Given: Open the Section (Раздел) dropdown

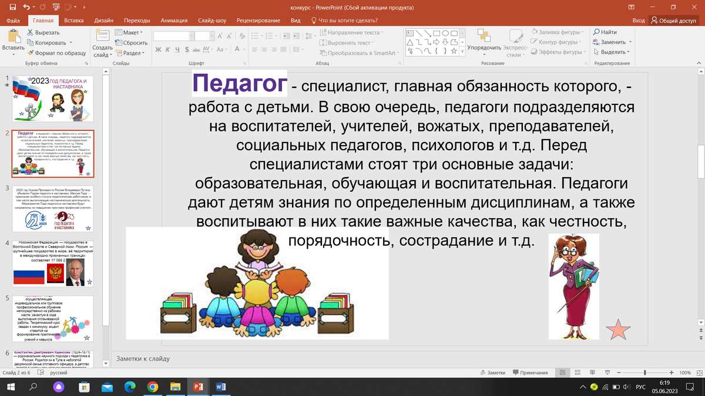Looking at the screenshot, I should (x=130, y=53).
